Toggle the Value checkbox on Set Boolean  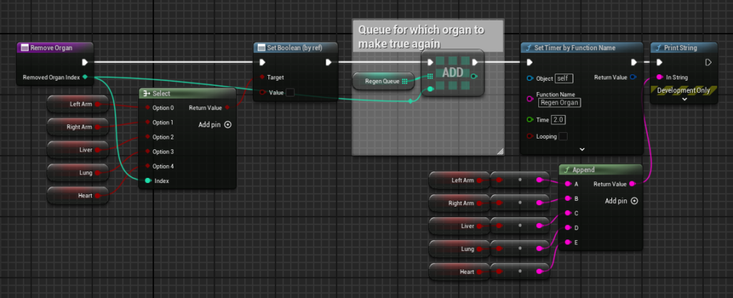pos(290,92)
